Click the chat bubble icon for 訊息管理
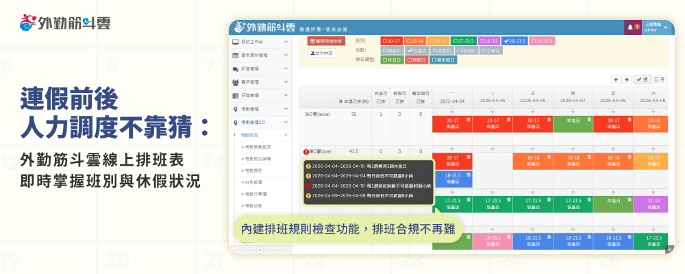 coord(236,69)
